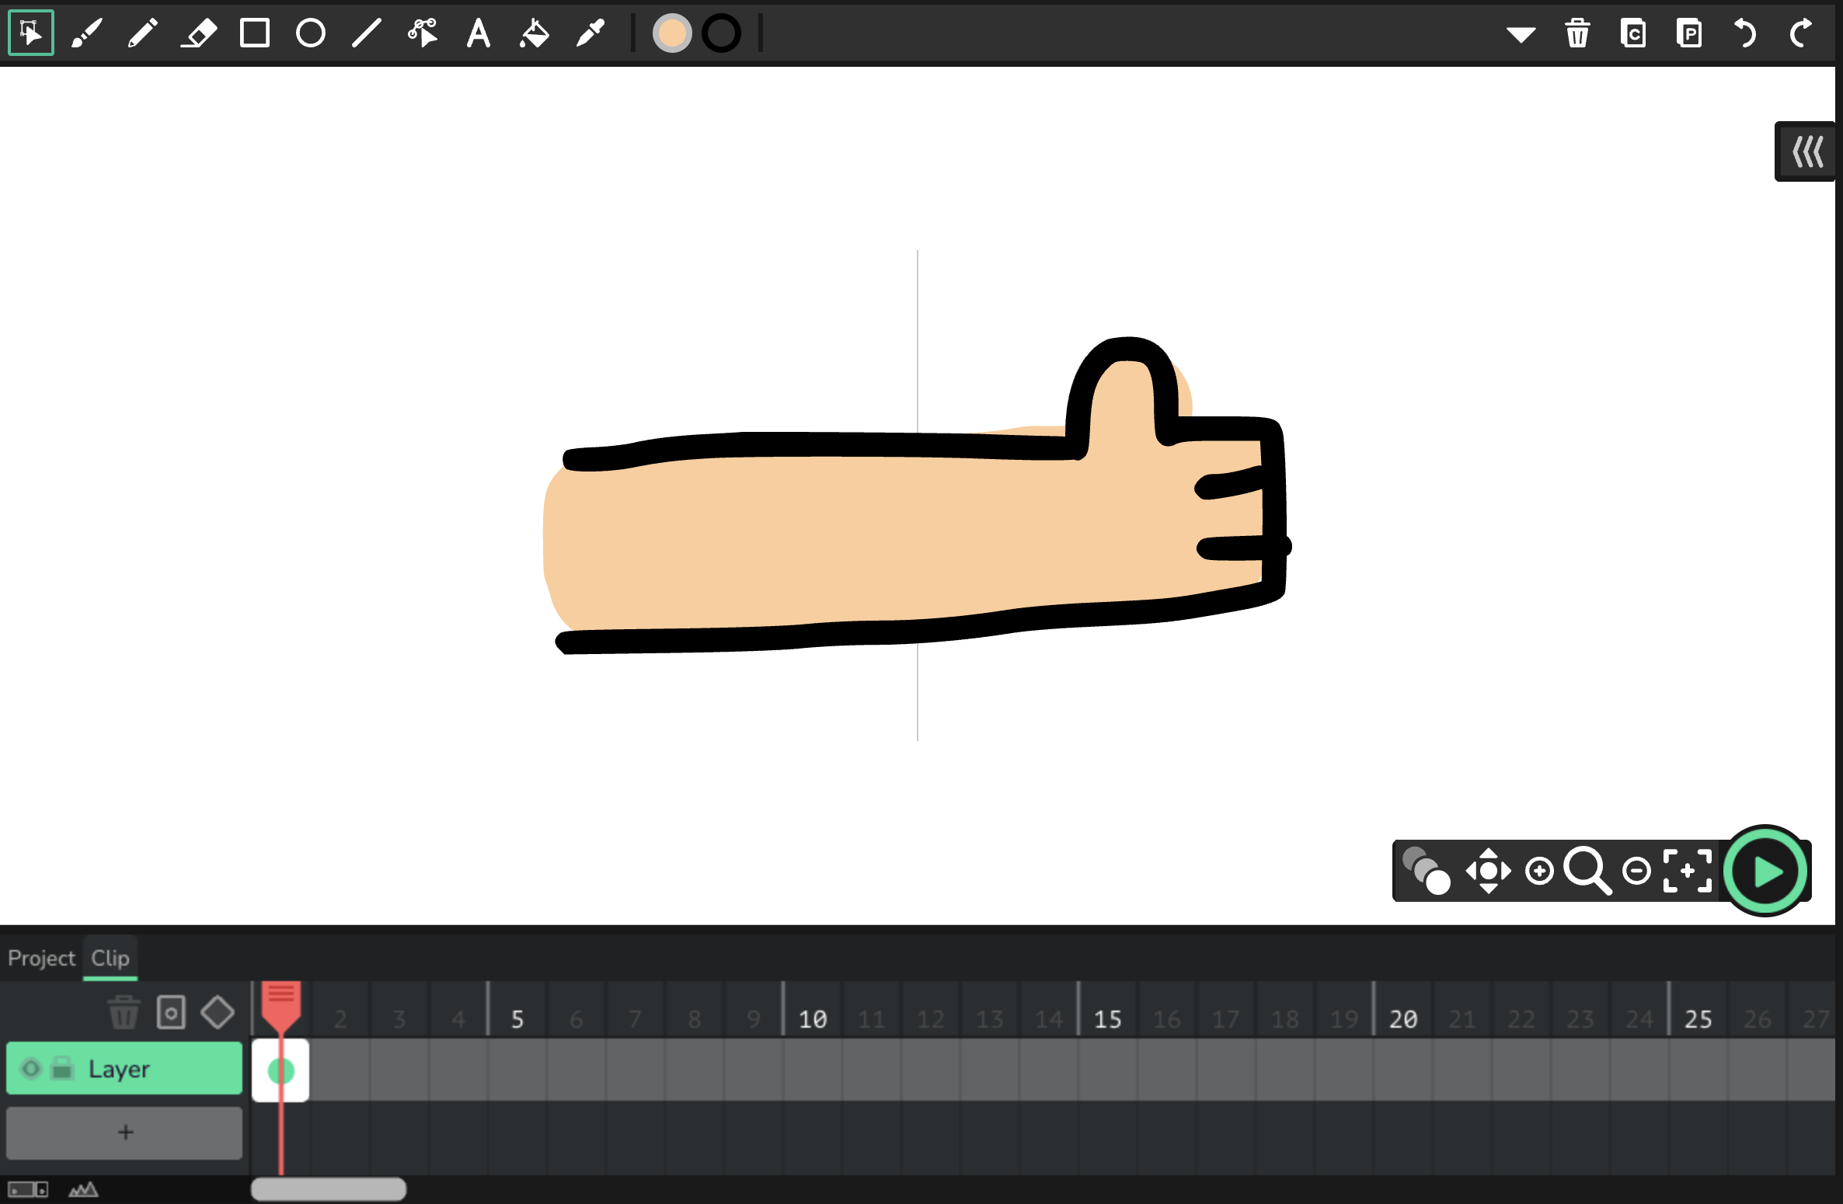Toggle onion skinning in canvas controls

(x=1427, y=871)
